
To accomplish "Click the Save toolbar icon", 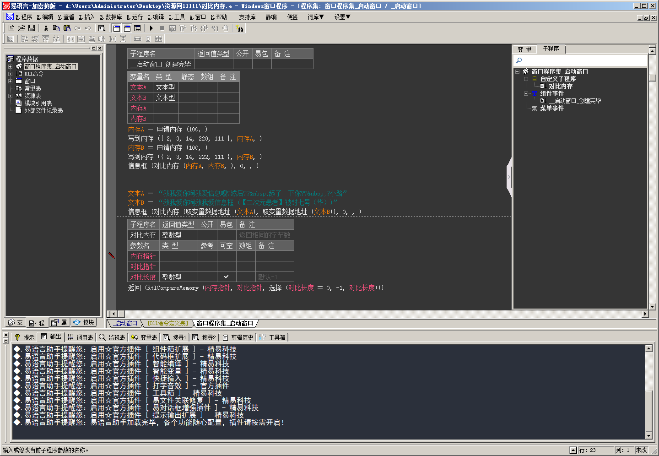I will click(32, 28).
